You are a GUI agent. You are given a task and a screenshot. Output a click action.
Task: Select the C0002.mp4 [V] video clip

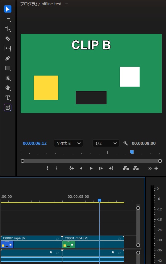(x=31, y=242)
